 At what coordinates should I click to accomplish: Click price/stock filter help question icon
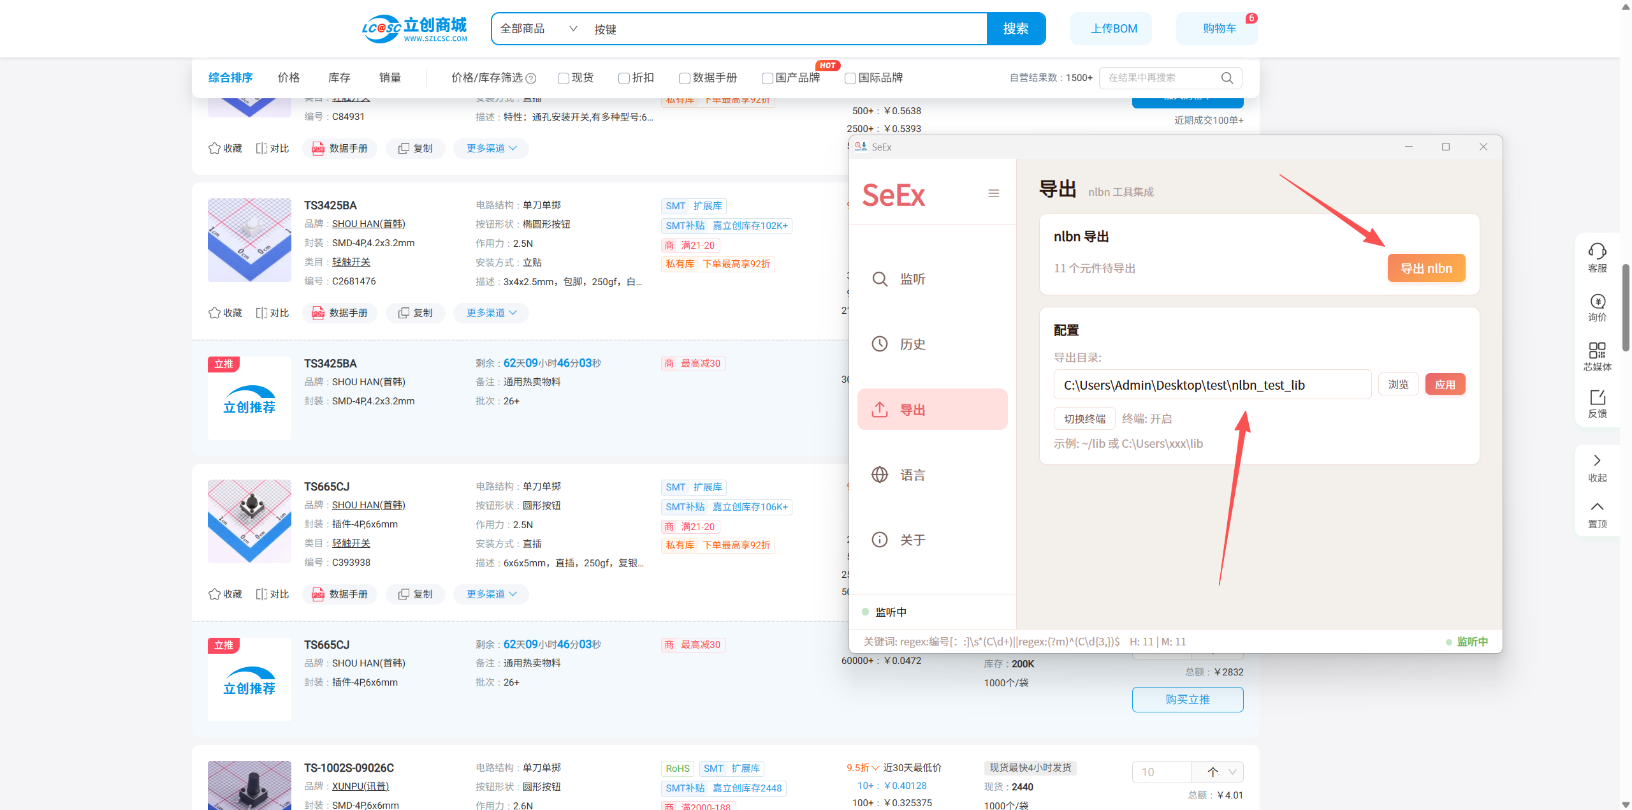tap(531, 78)
